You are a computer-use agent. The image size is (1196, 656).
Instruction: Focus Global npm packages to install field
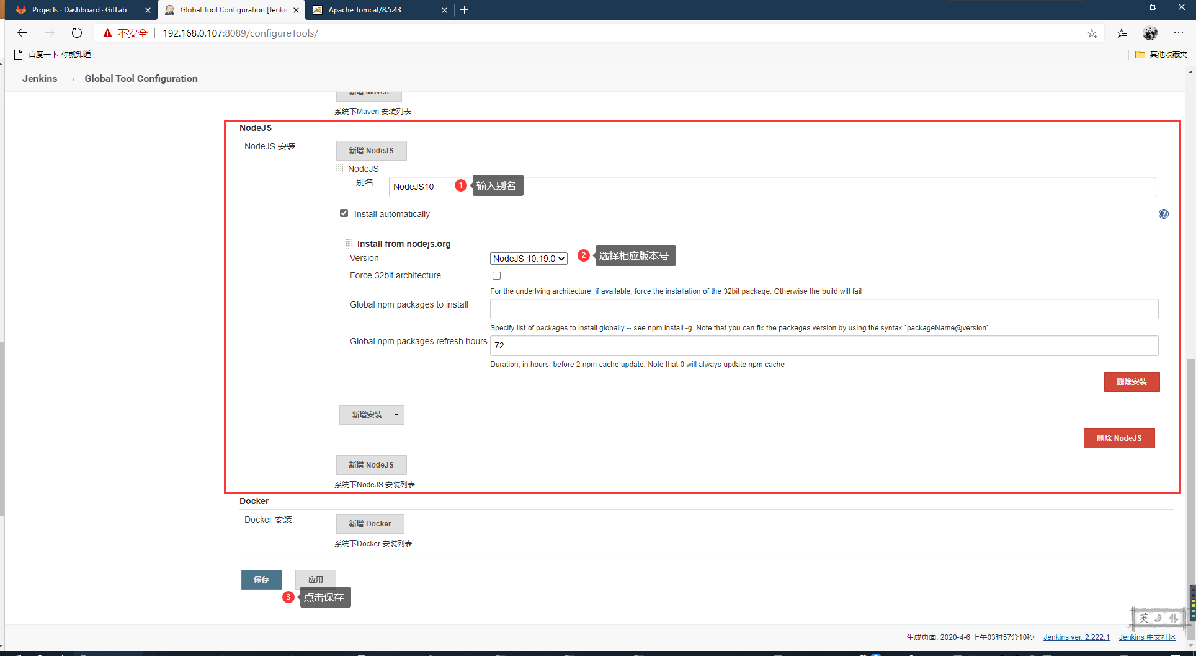tap(824, 309)
